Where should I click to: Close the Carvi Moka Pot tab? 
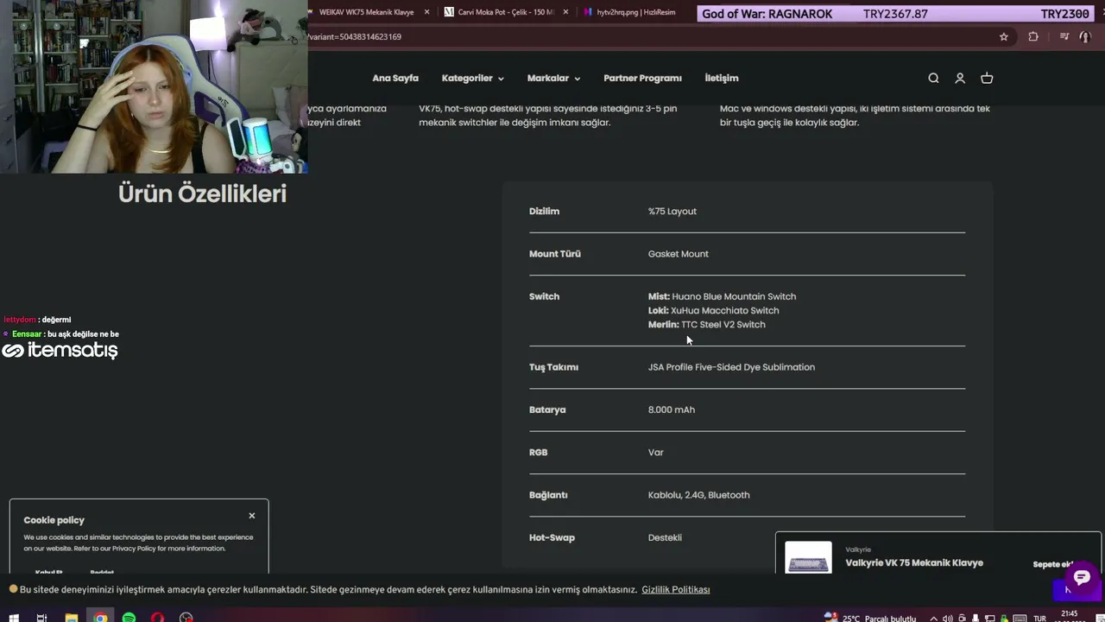(x=566, y=12)
